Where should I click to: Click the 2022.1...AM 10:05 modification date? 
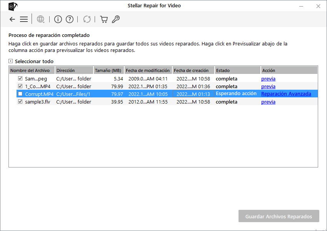pyautogui.click(x=148, y=94)
